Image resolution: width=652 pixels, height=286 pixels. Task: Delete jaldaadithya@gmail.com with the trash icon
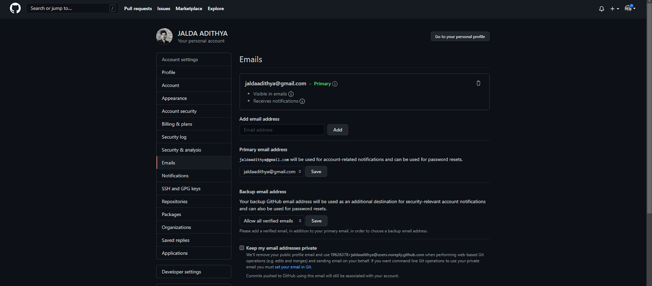click(478, 83)
